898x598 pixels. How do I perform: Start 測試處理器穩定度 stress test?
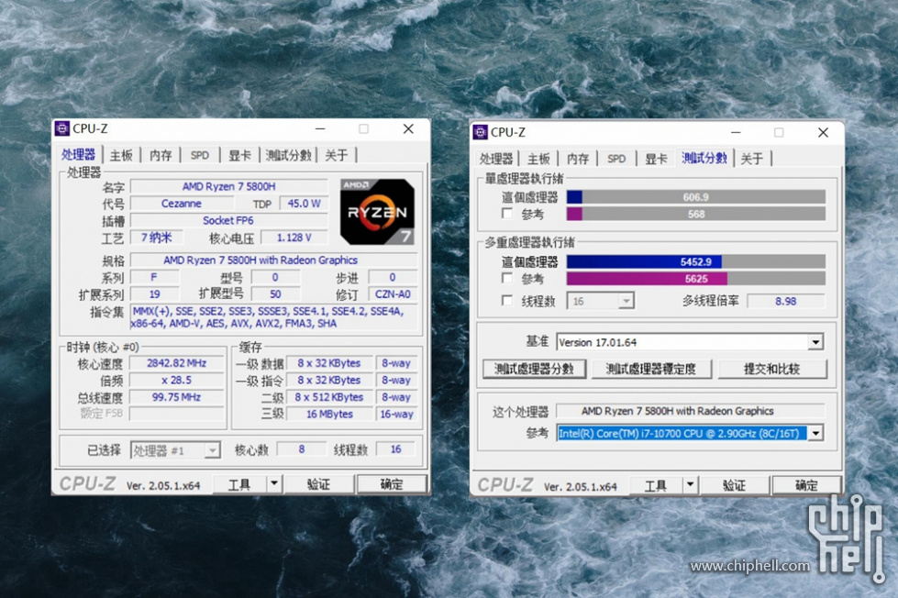click(651, 369)
